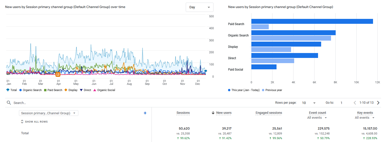Toggle Organic Search legend series
Image resolution: width=386 pixels, height=142 pixels.
click(20, 90)
